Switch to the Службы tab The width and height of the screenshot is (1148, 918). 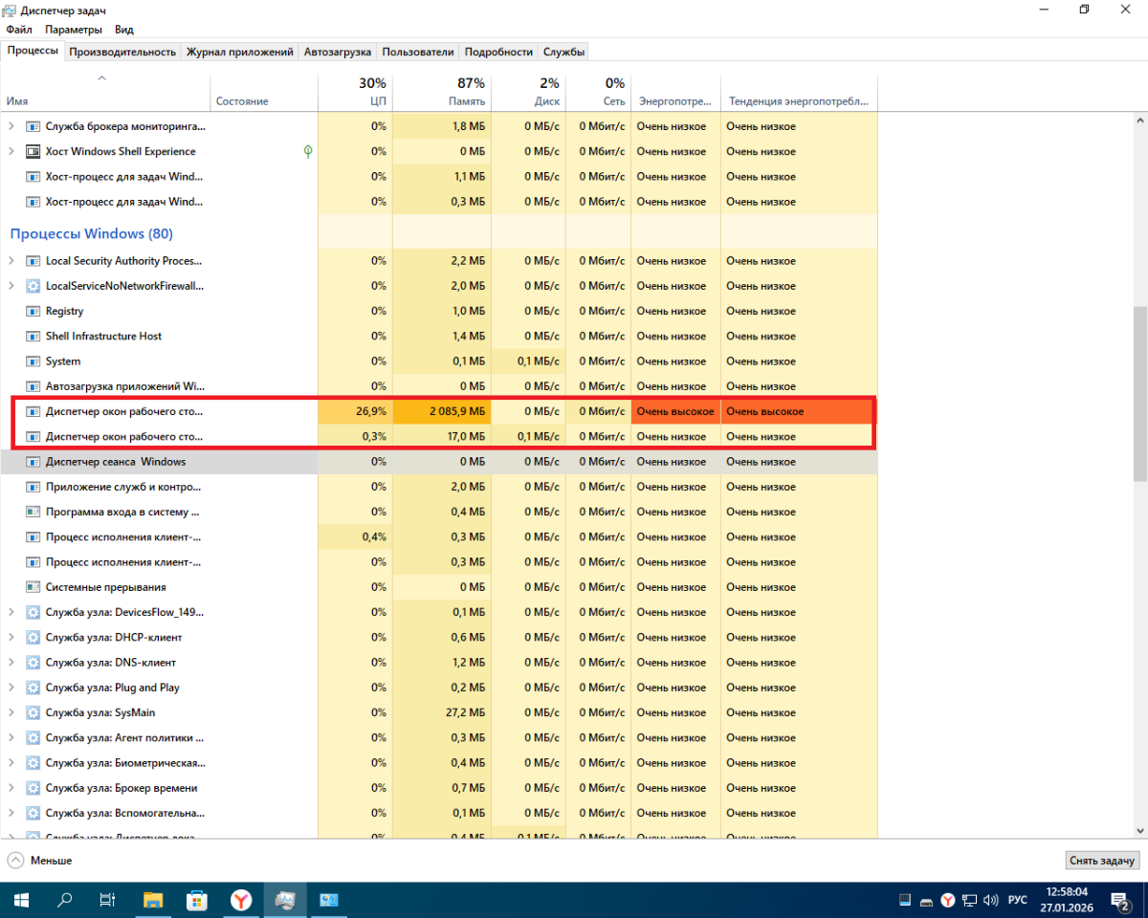tap(563, 52)
